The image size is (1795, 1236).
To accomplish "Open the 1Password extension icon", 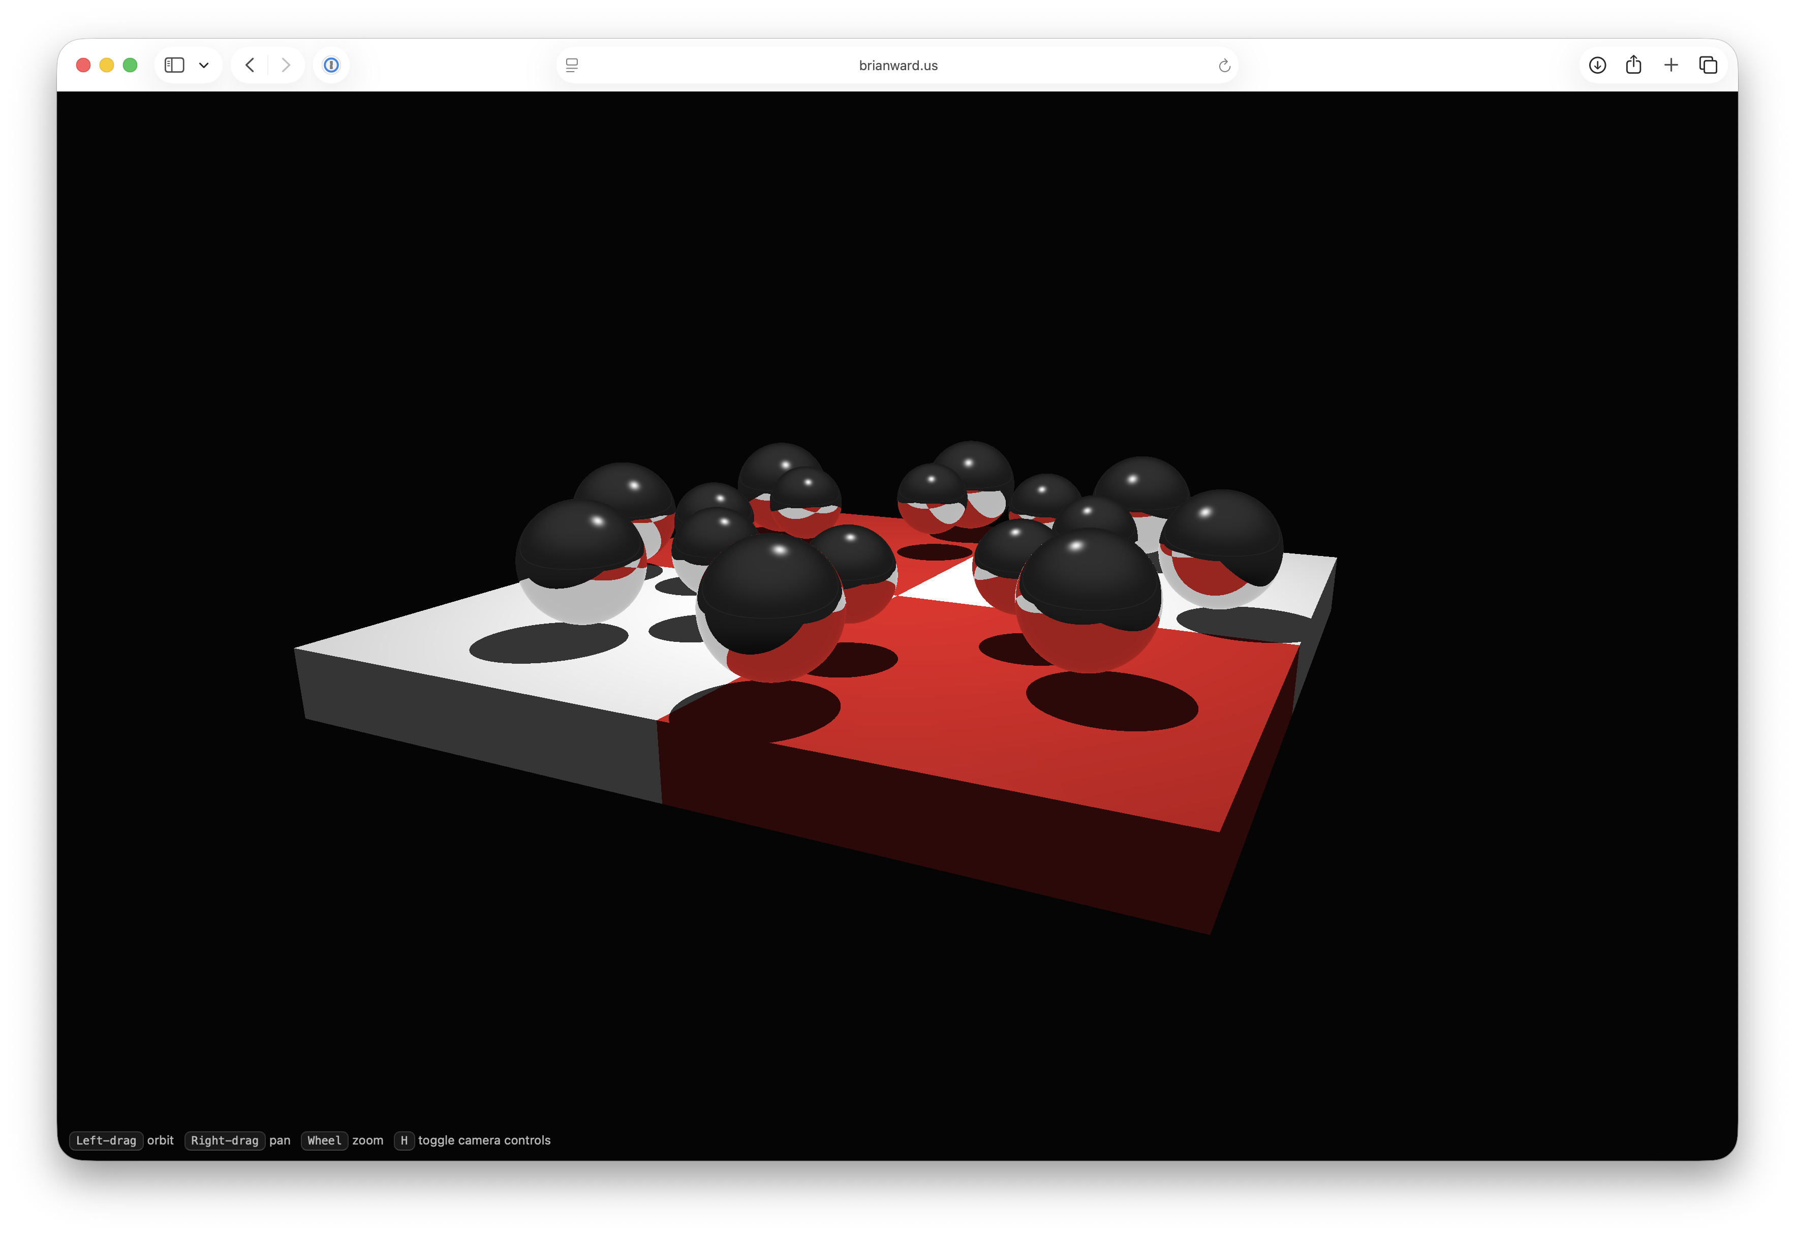I will click(331, 65).
